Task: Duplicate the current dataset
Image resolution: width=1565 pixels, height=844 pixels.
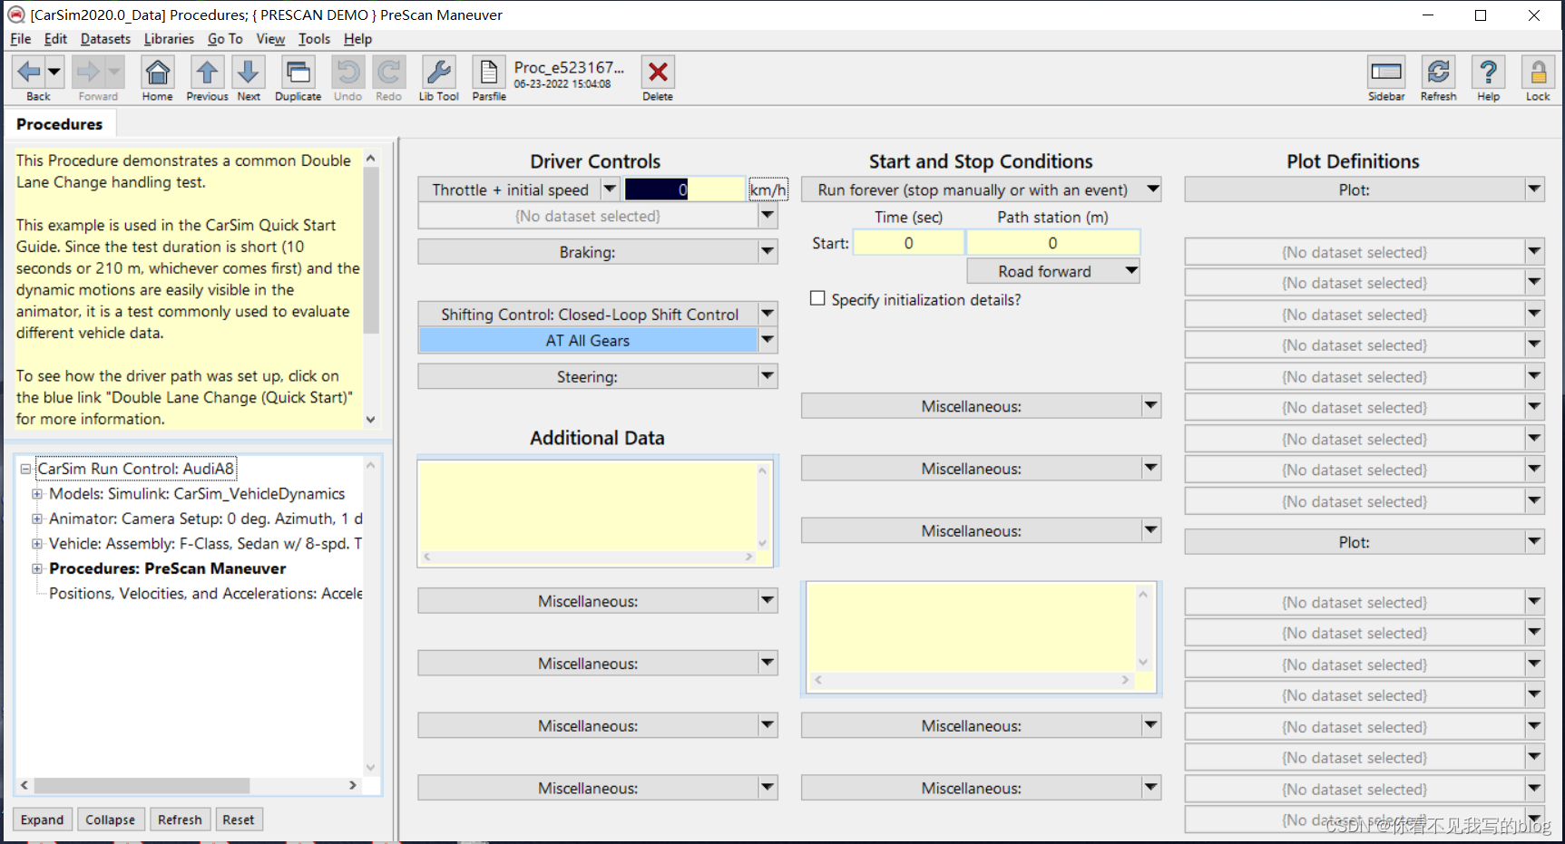Action: click(x=298, y=72)
